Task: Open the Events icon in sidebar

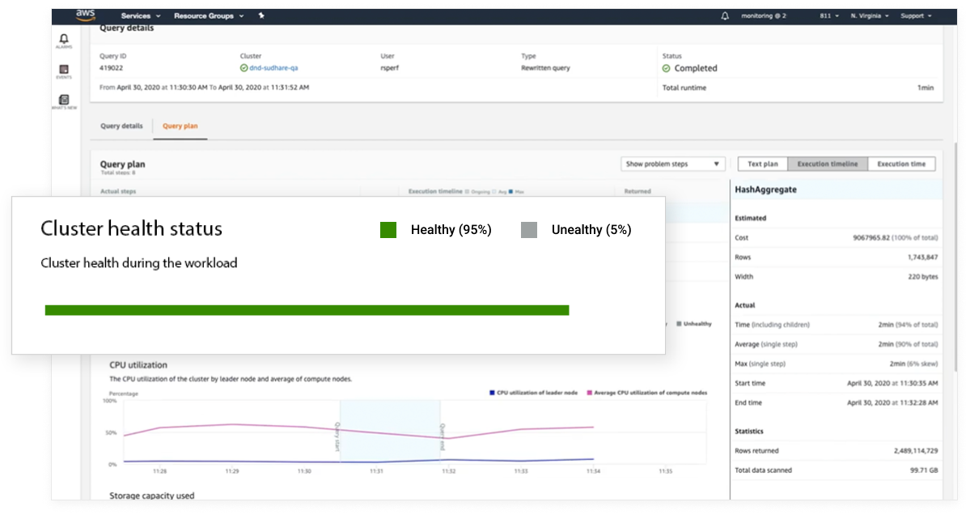Action: tap(64, 70)
